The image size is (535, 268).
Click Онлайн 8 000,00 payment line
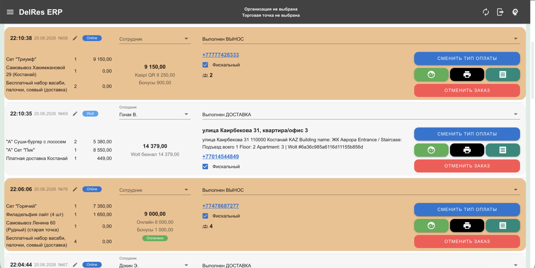(155, 222)
